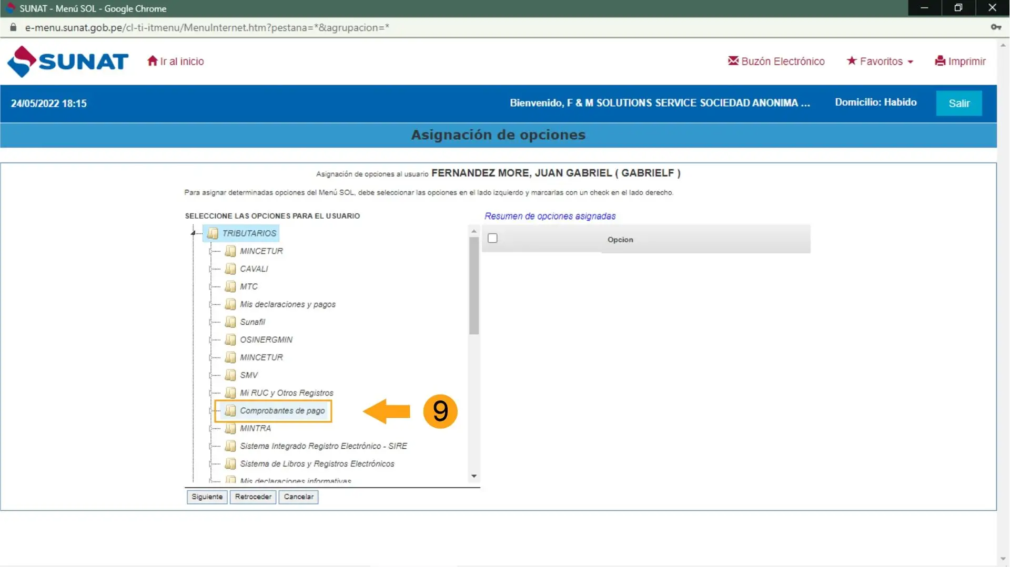Click the envelope icon beside Buzón Electrónico
The height and width of the screenshot is (567, 1010).
coord(733,61)
